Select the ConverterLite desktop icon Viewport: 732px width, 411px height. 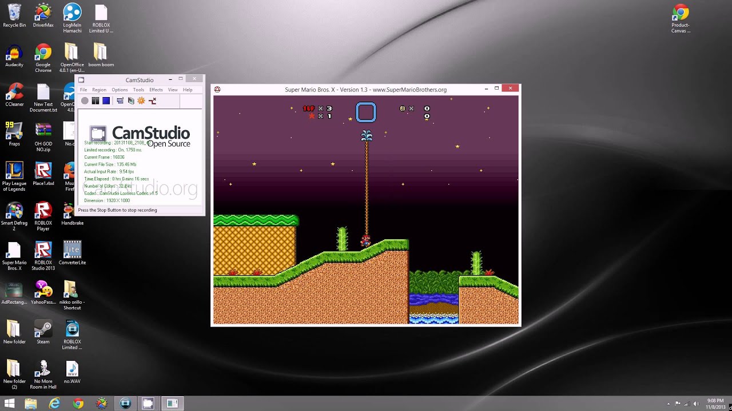(72, 253)
